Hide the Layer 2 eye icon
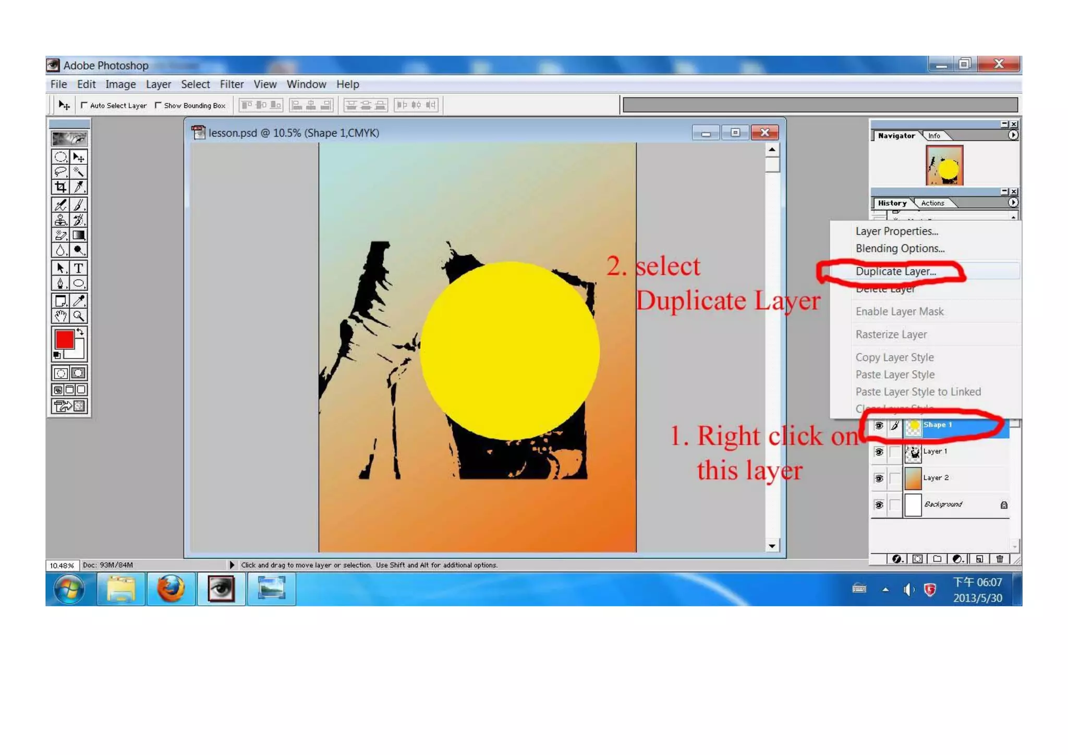 879,478
